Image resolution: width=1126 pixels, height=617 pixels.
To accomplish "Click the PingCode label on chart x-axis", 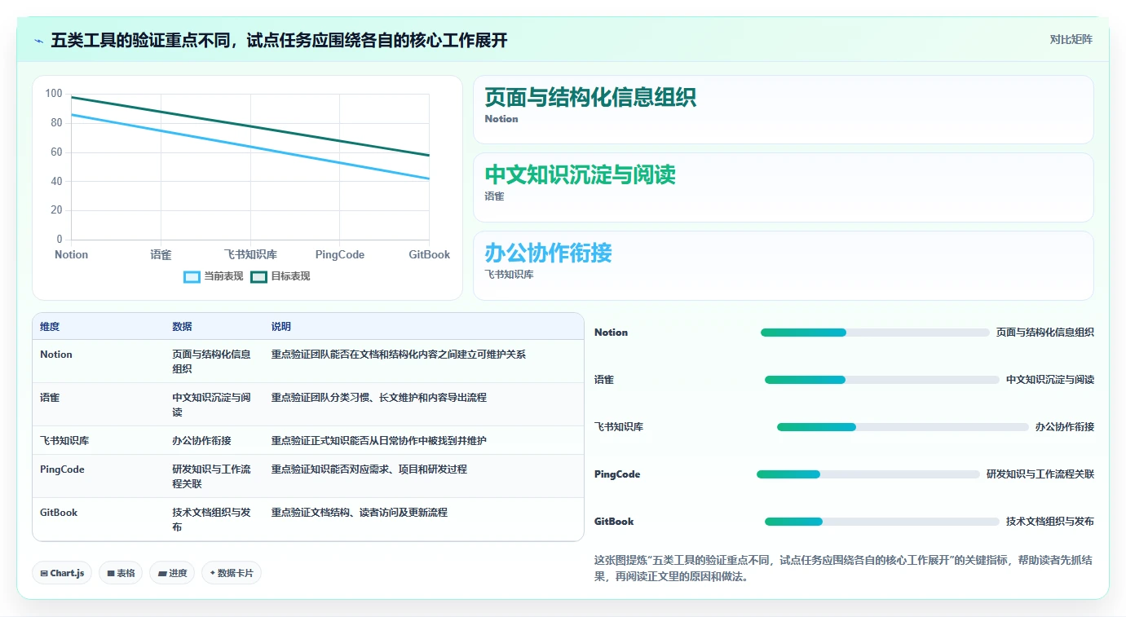I will click(340, 254).
